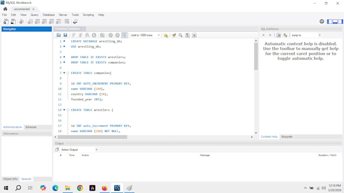This screenshot has height=193, width=344.
Task: Clear output with Action Output icon
Action: pyautogui.click(x=57, y=150)
